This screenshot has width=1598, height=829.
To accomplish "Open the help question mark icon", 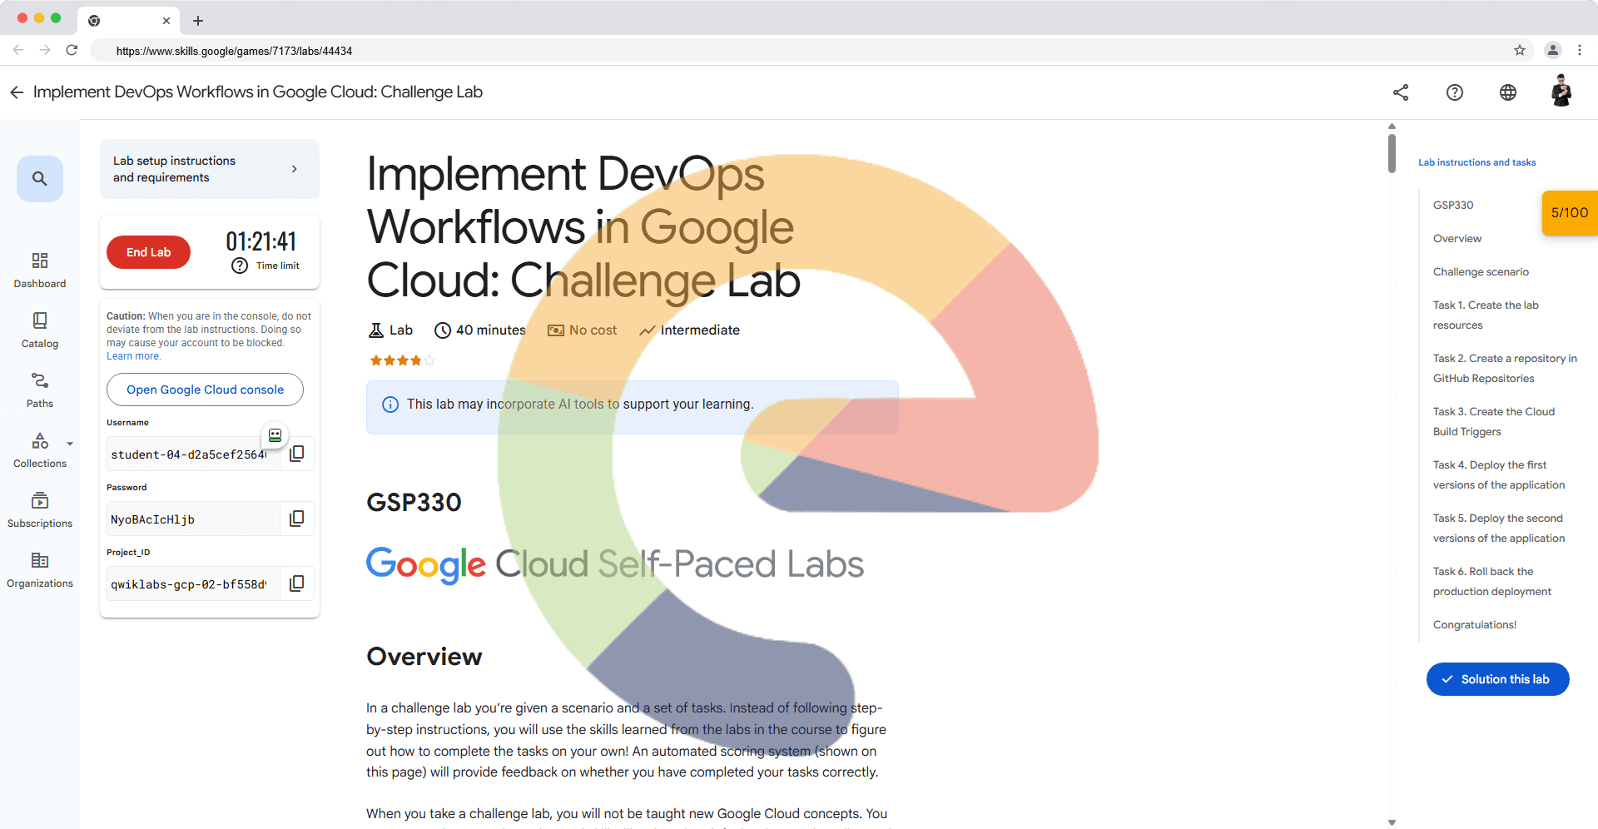I will pyautogui.click(x=1455, y=92).
